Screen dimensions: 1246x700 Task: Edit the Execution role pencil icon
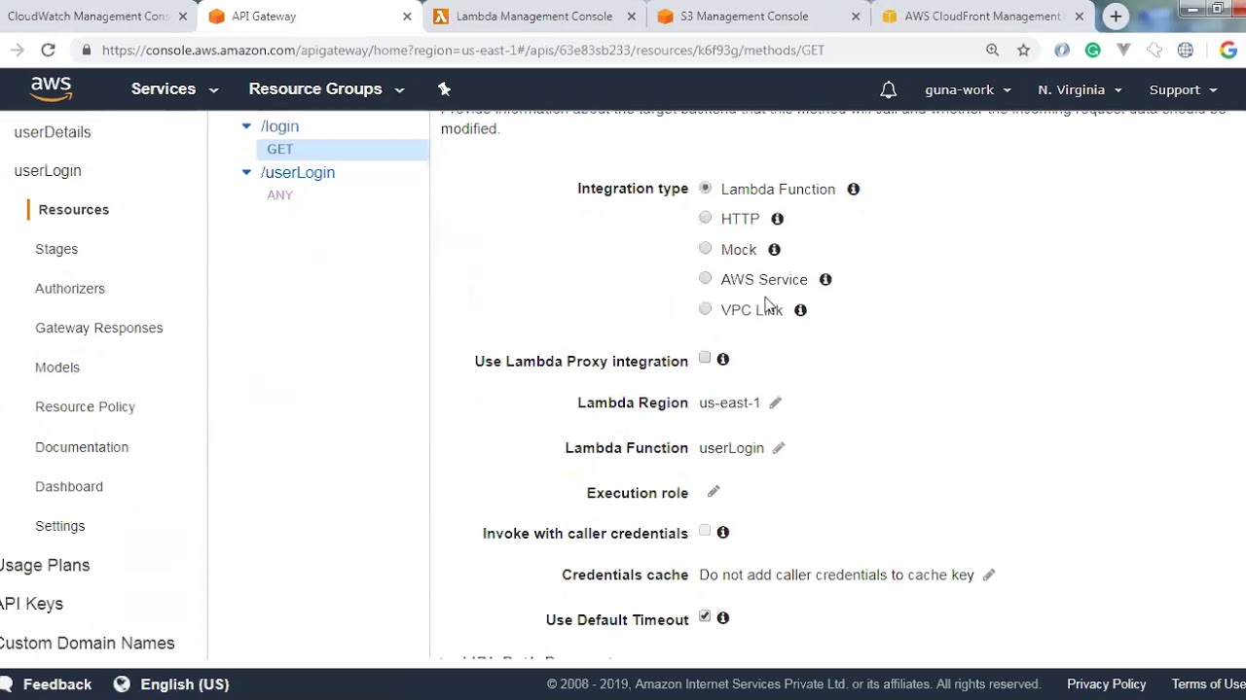714,492
